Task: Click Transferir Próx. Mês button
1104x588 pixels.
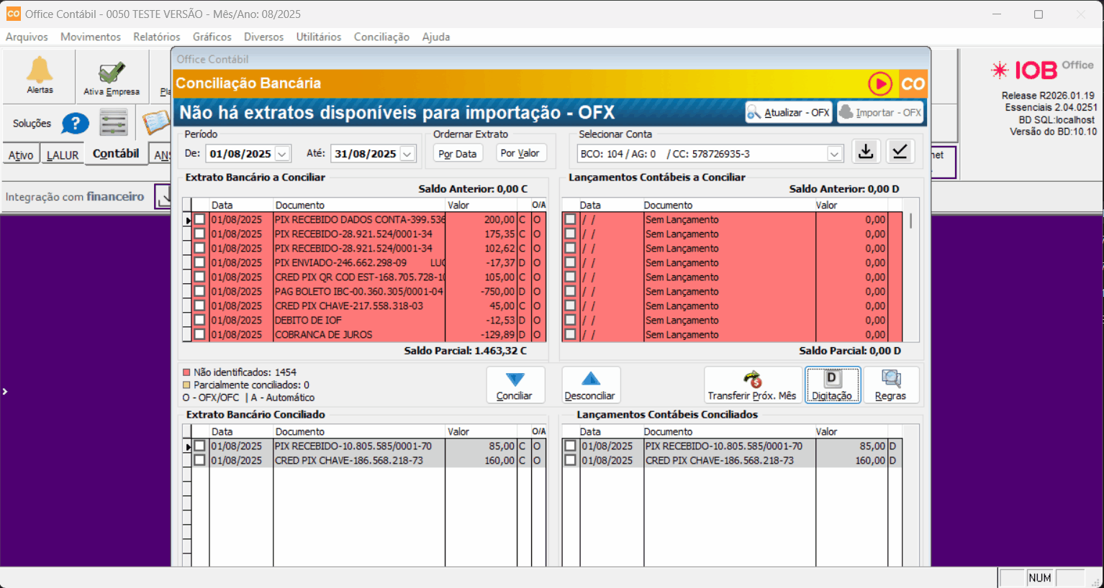Action: pyautogui.click(x=752, y=385)
